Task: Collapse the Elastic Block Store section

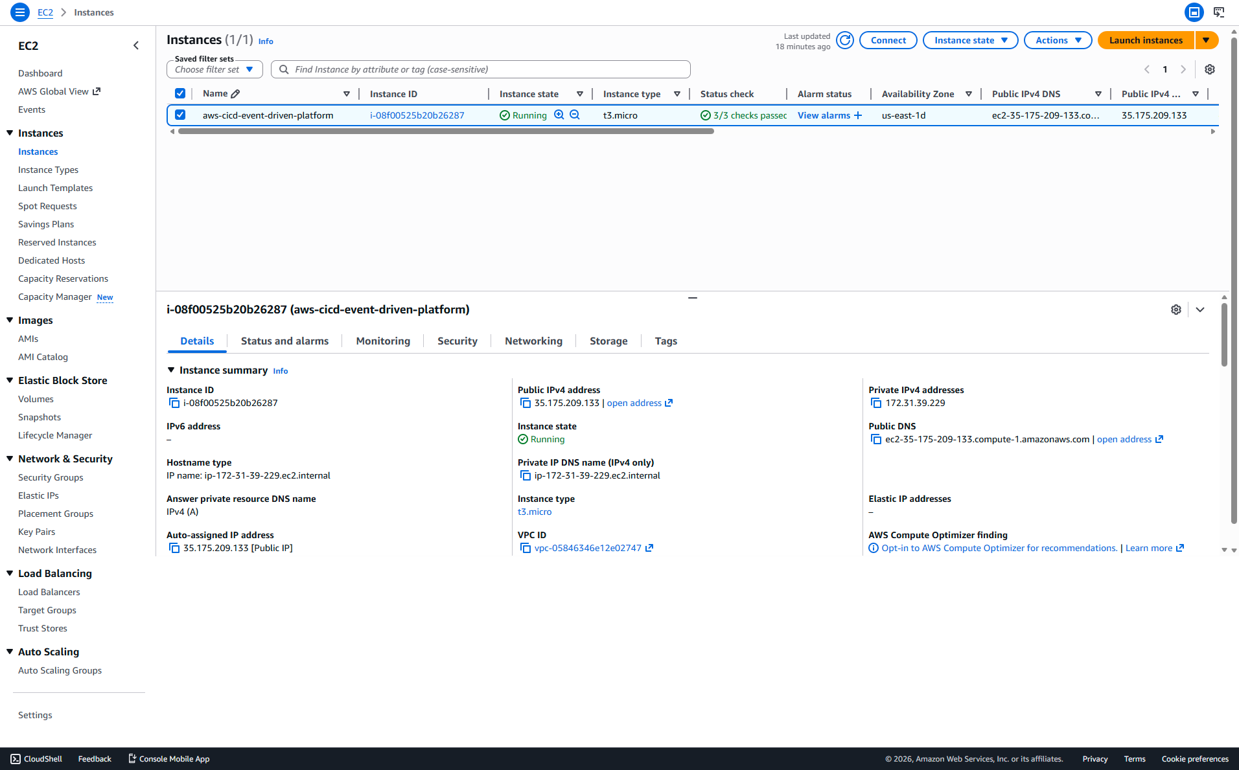Action: point(10,380)
